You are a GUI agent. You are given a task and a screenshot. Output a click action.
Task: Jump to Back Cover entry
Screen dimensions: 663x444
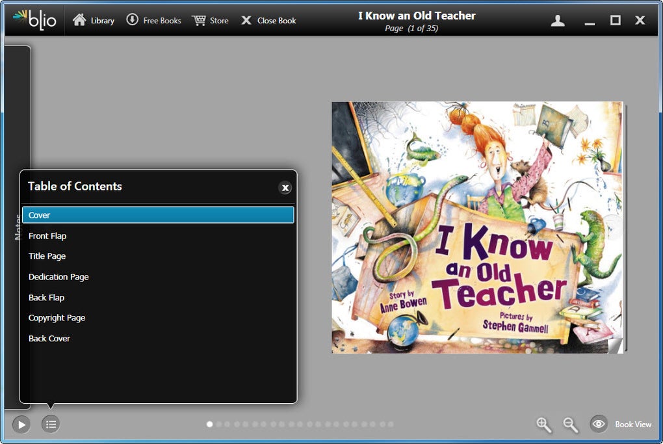pyautogui.click(x=49, y=339)
